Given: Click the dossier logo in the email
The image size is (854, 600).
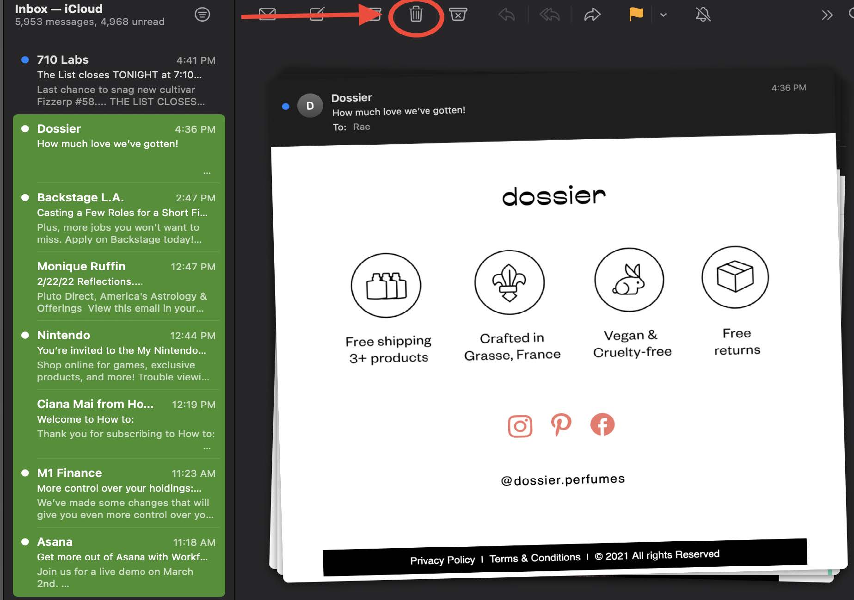Looking at the screenshot, I should (554, 196).
